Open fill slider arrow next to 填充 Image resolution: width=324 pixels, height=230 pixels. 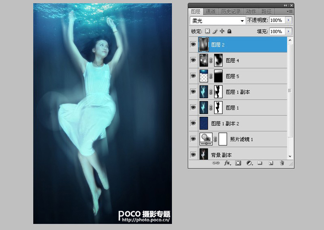289,31
